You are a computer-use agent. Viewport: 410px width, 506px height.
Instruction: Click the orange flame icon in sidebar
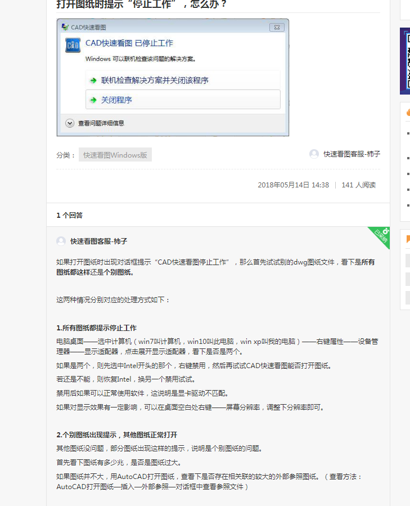[x=408, y=112]
